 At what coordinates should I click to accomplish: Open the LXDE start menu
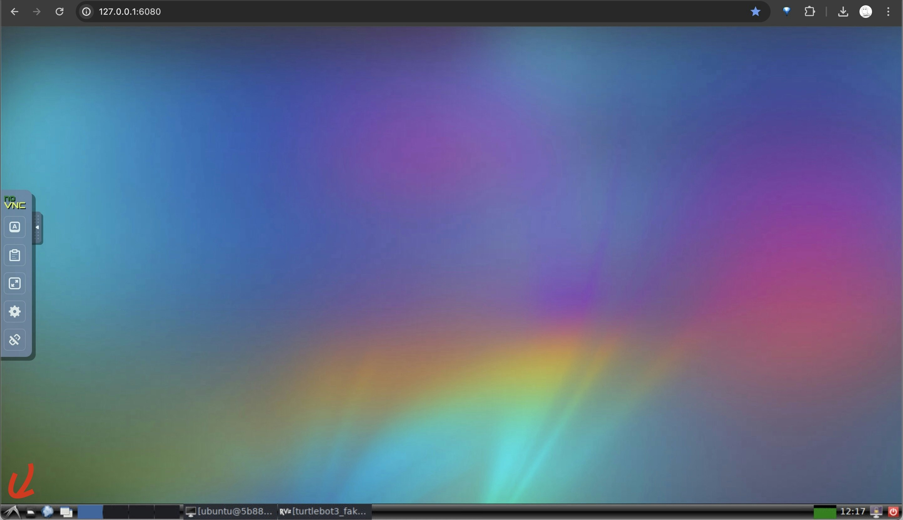click(x=12, y=512)
